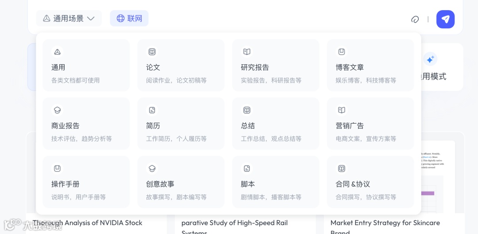This screenshot has width=478, height=234.
Task: Click description text 合同撰写，协议撰写等
Action: (x=366, y=197)
